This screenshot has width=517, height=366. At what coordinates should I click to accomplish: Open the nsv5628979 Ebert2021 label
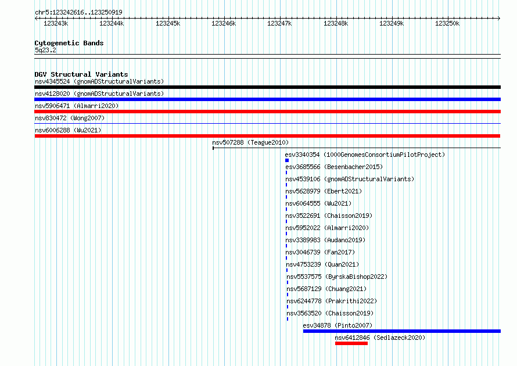324,191
